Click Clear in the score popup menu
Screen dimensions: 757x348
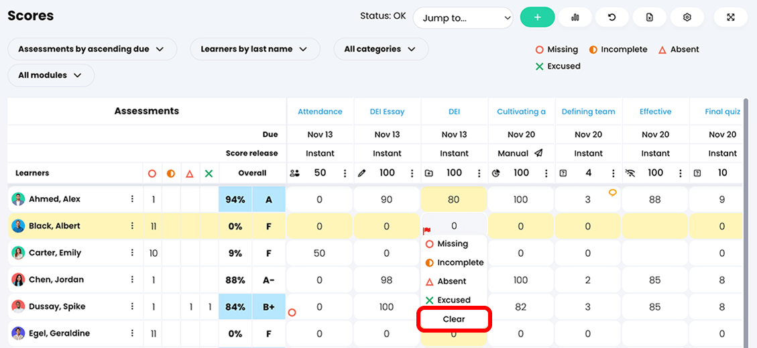[x=454, y=319]
